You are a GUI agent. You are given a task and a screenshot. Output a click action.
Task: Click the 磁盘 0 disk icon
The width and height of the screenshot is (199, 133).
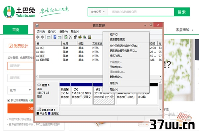[x=39, y=85]
